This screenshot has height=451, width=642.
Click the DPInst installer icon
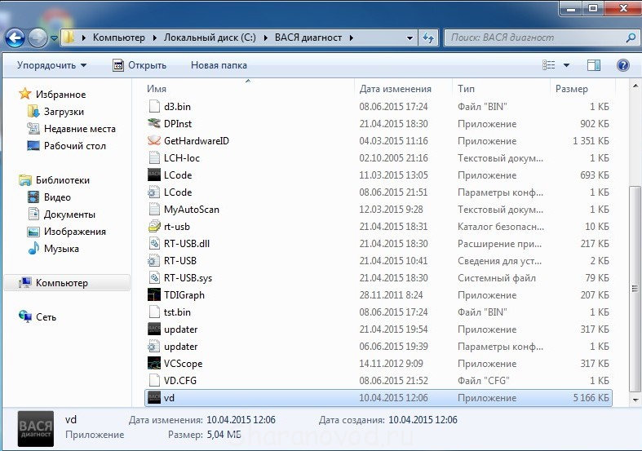tap(155, 124)
